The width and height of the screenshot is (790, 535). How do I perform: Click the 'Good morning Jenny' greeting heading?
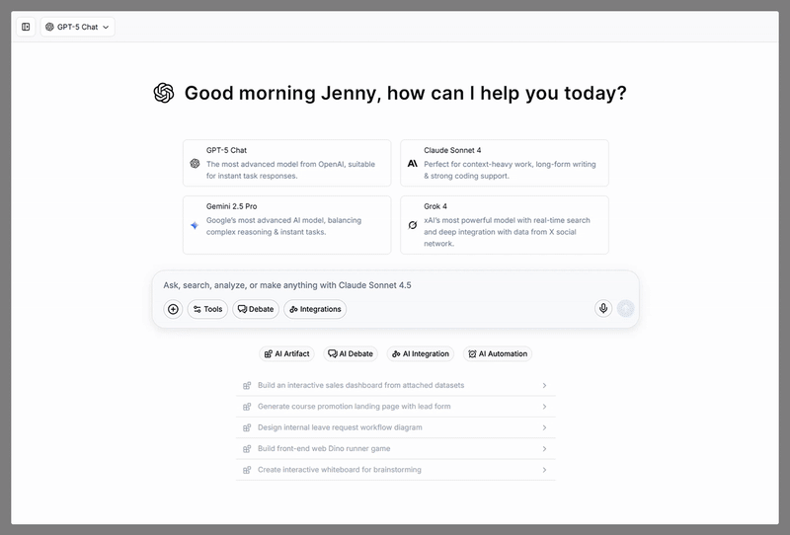[406, 93]
